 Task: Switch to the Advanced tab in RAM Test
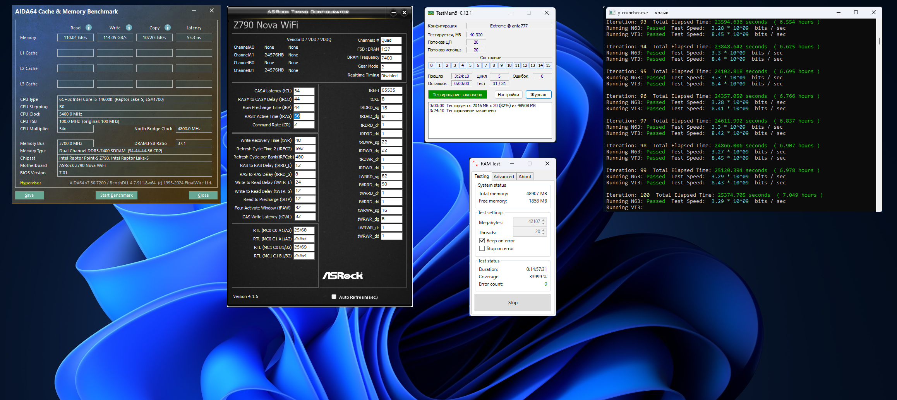tap(504, 177)
